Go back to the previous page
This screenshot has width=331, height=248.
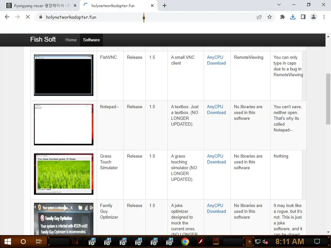[7, 17]
